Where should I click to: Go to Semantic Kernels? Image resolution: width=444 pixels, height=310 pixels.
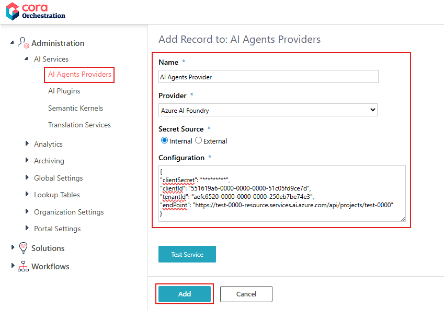coord(75,108)
